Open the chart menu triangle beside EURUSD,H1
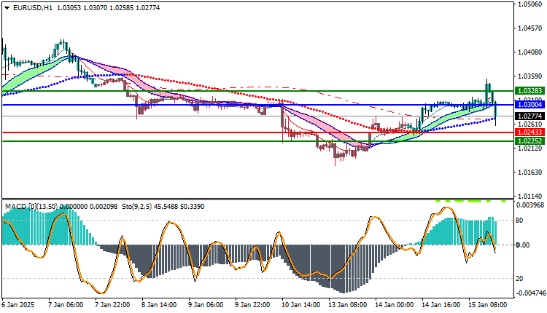Viewport: 547px width, 313px height. pyautogui.click(x=7, y=8)
